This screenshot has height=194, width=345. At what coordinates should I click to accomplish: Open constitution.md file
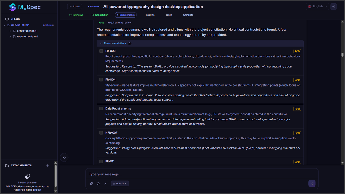(26, 31)
